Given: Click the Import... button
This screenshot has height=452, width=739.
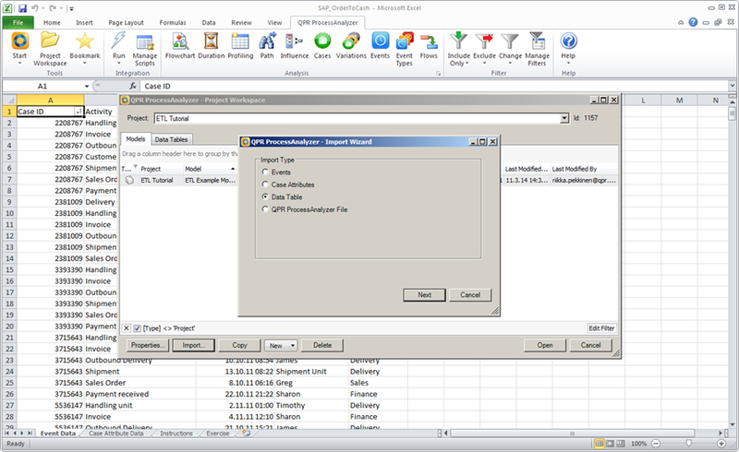Looking at the screenshot, I should click(x=193, y=345).
